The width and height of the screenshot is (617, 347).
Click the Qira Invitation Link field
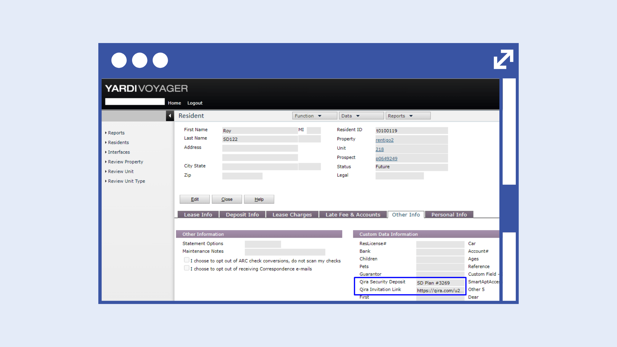point(440,290)
